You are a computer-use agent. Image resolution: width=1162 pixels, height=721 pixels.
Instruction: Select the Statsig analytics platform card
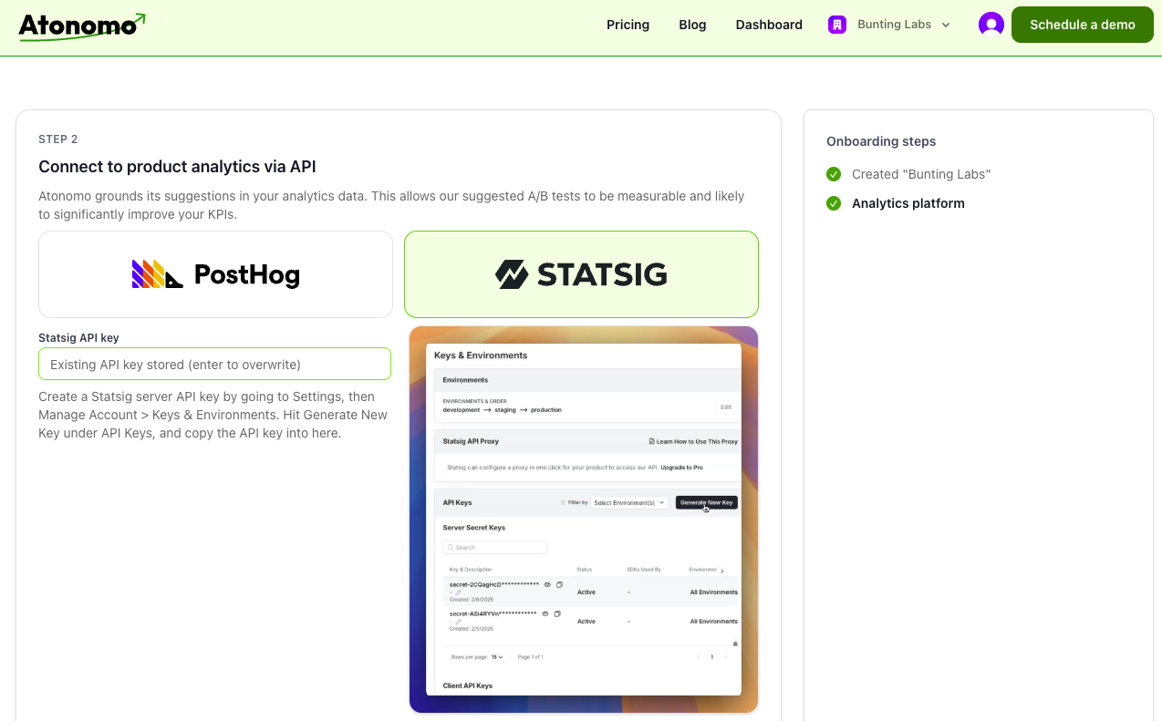[x=581, y=274]
